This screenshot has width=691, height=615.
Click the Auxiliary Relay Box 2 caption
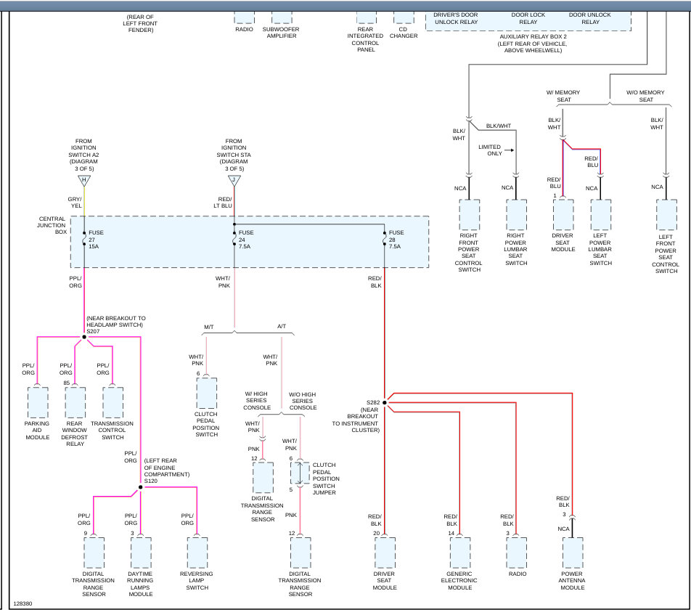533,44
